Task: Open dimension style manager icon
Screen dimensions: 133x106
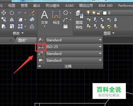Action: point(41,47)
